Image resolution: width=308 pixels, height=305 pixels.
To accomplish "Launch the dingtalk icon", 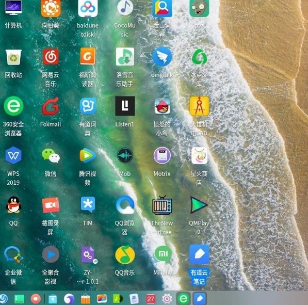I will pos(162,57).
